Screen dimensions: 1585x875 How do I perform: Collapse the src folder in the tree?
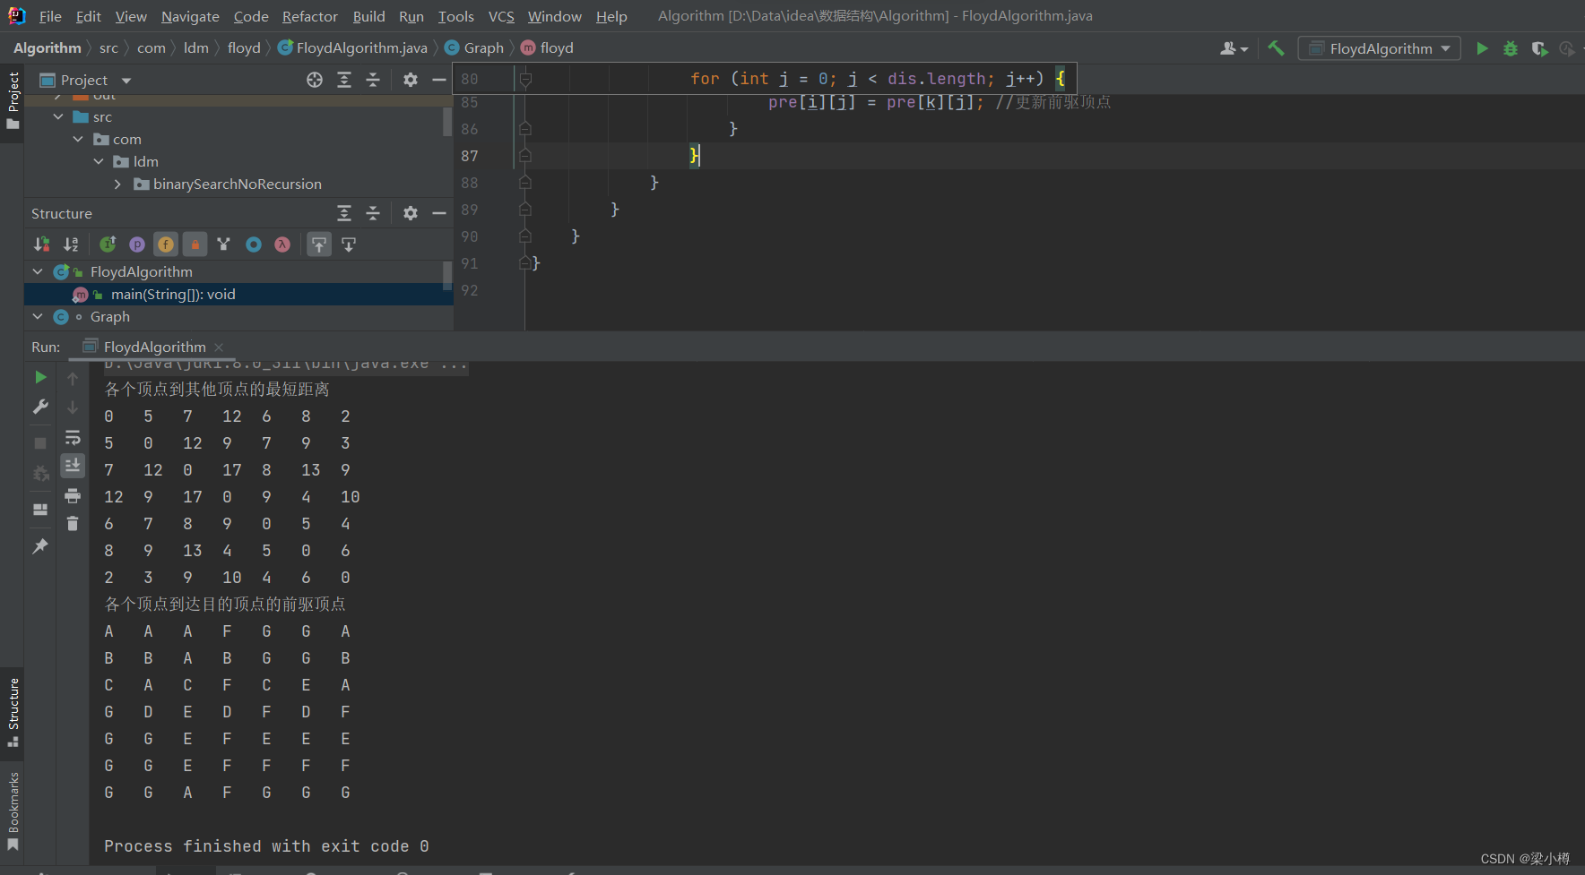(58, 117)
